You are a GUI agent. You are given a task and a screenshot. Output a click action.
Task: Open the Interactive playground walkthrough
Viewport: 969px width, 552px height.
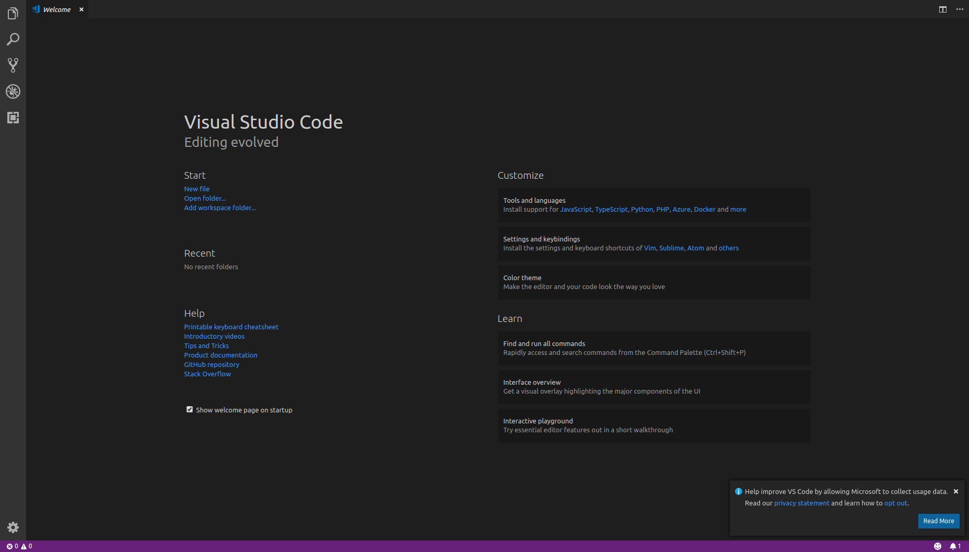(x=538, y=421)
